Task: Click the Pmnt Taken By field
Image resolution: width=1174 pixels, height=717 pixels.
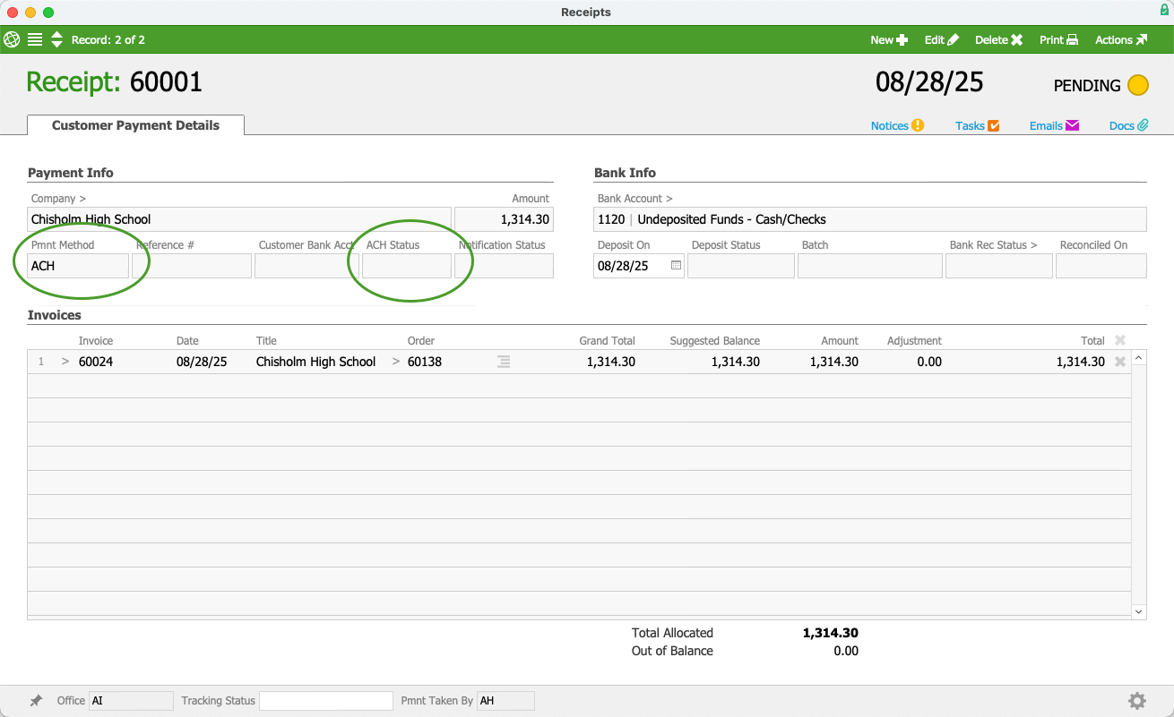Action: click(505, 701)
